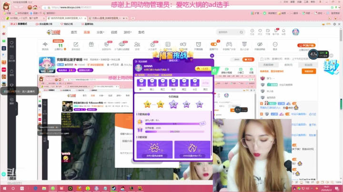Click the first gold 1星 challenge star
This screenshot has height=192, width=343.
(147, 104)
